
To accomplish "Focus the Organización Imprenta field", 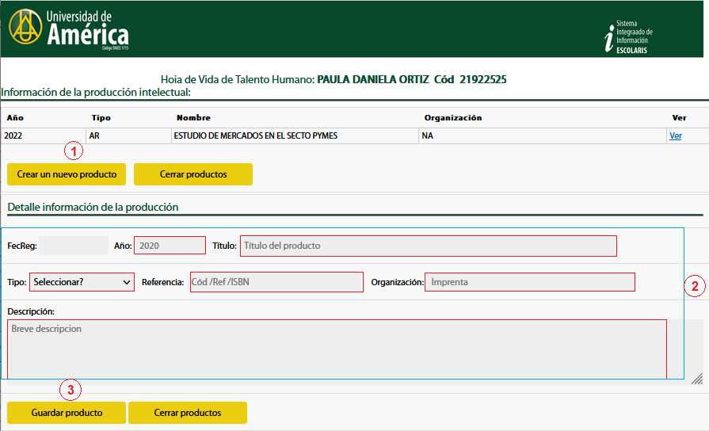I will (x=529, y=282).
